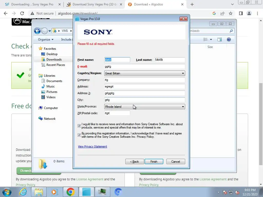Screen dimensions: 263x197
Task: Select Libraries in Explorer navigation pane
Action: click(49, 76)
